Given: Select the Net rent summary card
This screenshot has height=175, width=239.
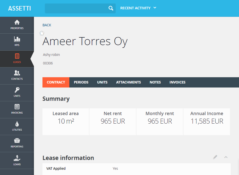Looking at the screenshot, I should coord(113,122).
